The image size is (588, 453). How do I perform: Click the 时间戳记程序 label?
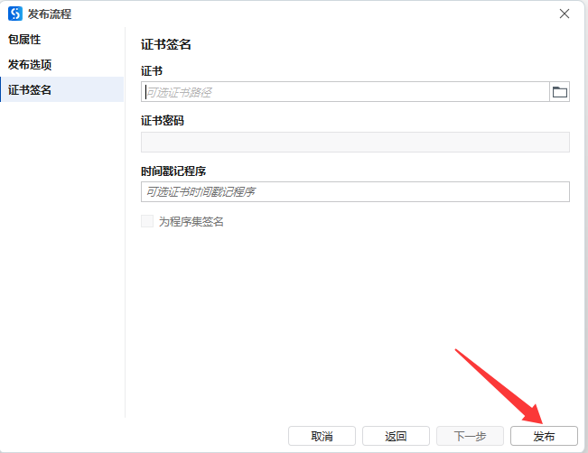click(x=173, y=171)
